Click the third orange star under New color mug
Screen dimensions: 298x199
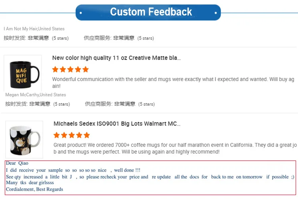pyautogui.click(x=71, y=70)
